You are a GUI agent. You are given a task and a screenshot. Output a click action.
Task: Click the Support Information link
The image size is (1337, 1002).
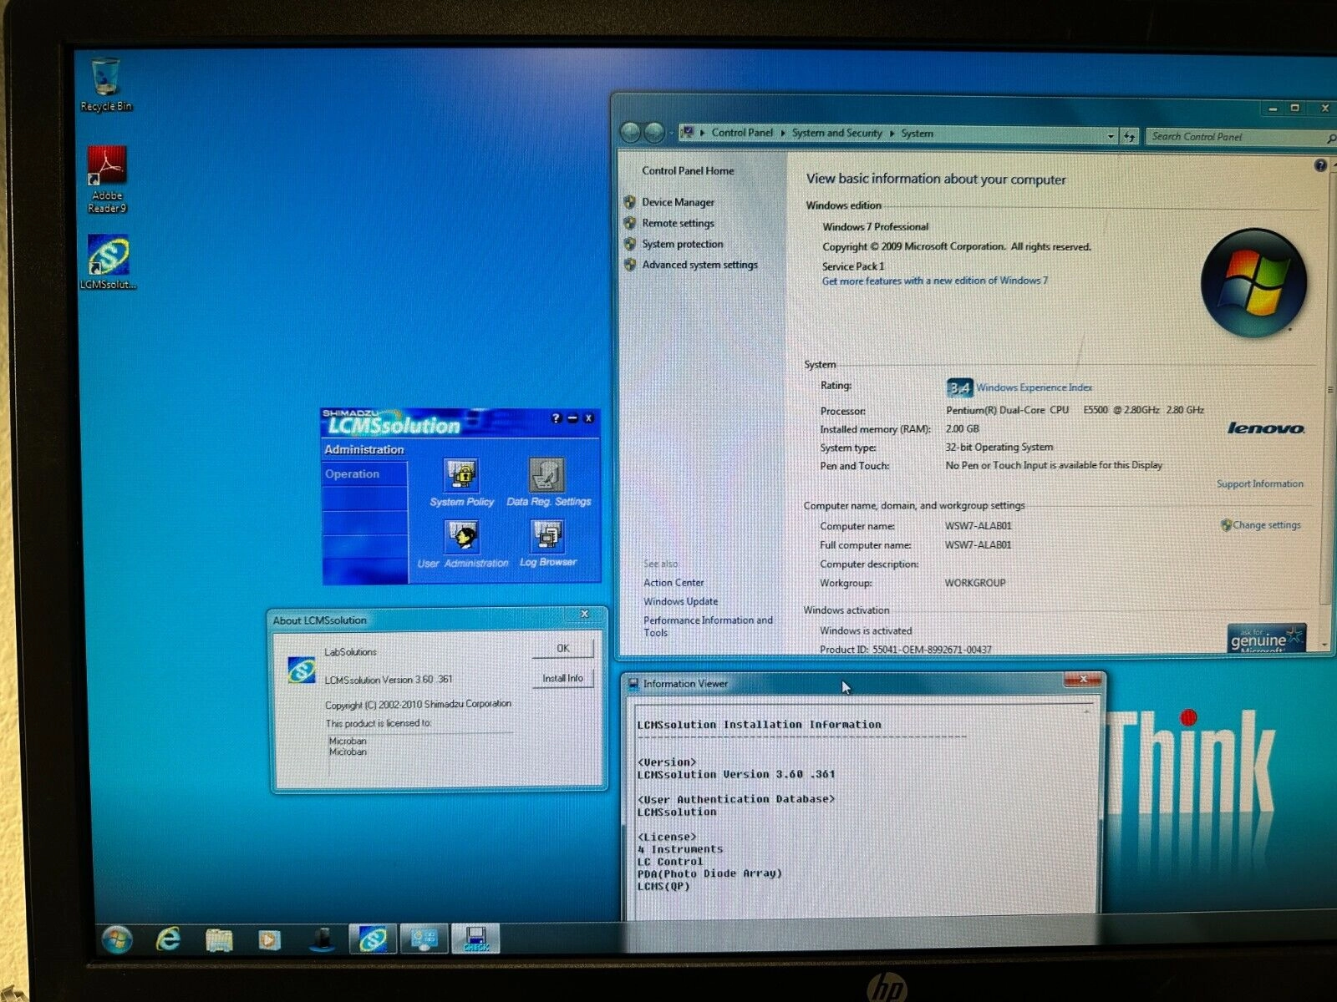point(1259,483)
